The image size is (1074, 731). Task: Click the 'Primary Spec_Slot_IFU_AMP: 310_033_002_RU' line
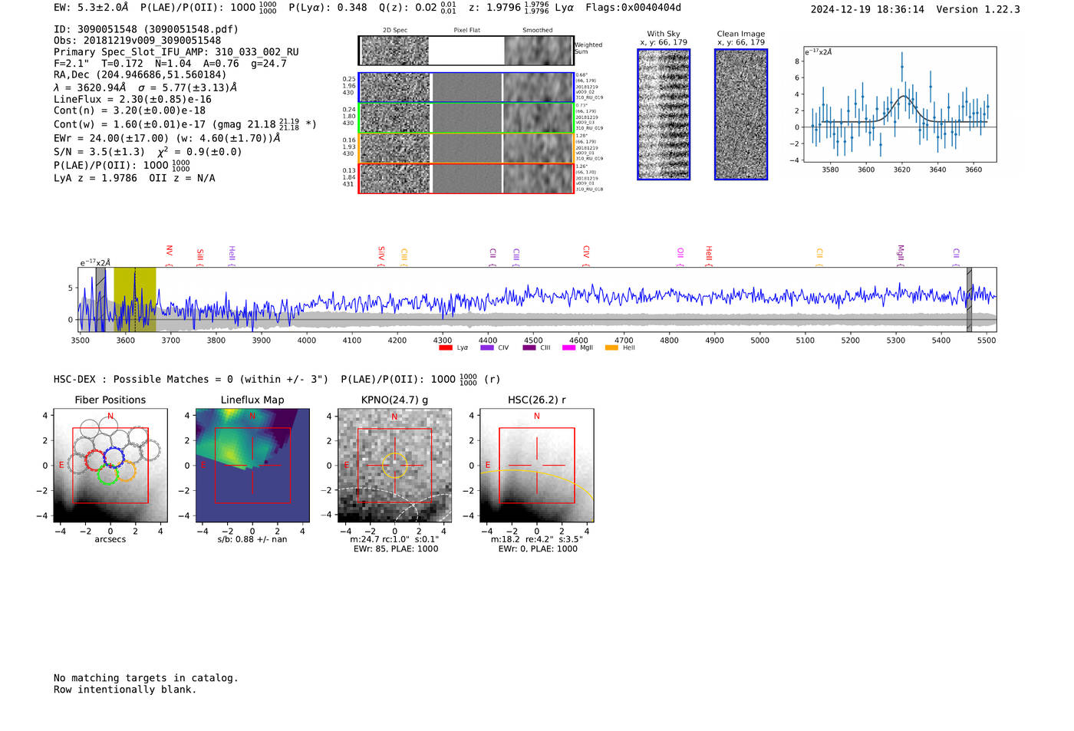[176, 52]
